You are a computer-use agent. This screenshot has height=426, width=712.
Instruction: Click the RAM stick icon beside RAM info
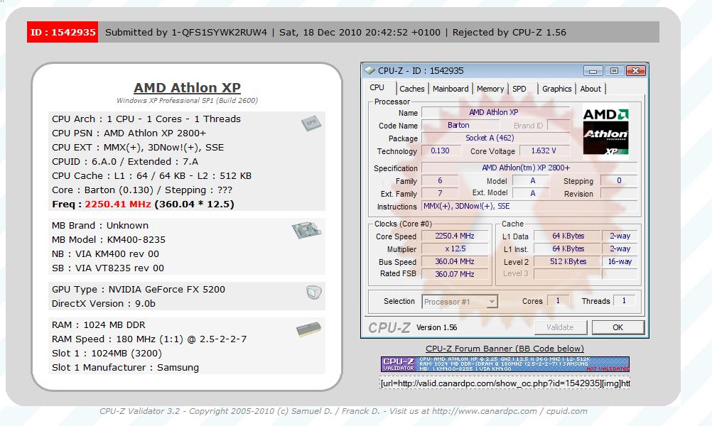point(309,329)
